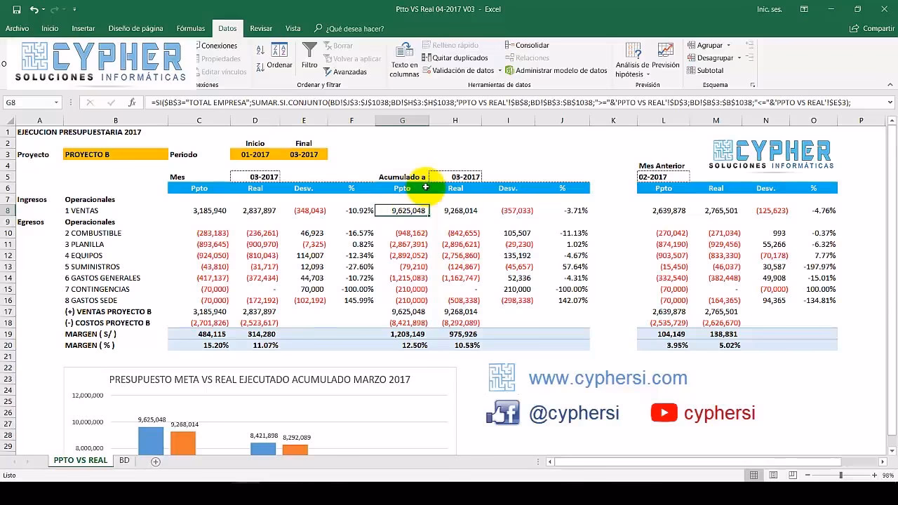Open the Name Box dropdown arrow
The width and height of the screenshot is (898, 505).
(x=56, y=102)
